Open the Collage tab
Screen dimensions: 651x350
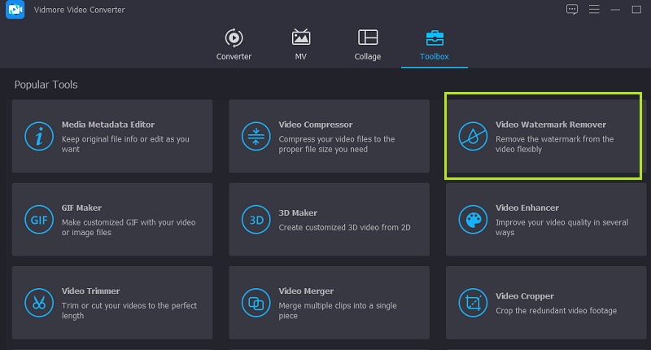pos(368,44)
